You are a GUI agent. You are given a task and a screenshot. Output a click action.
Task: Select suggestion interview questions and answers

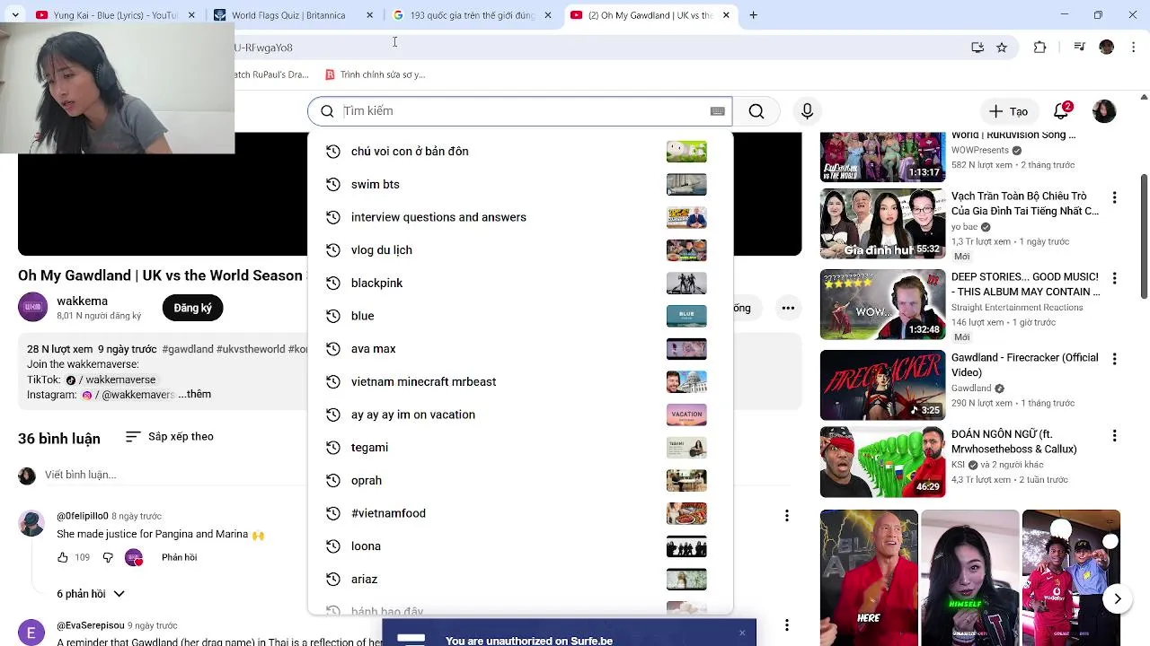coord(519,217)
